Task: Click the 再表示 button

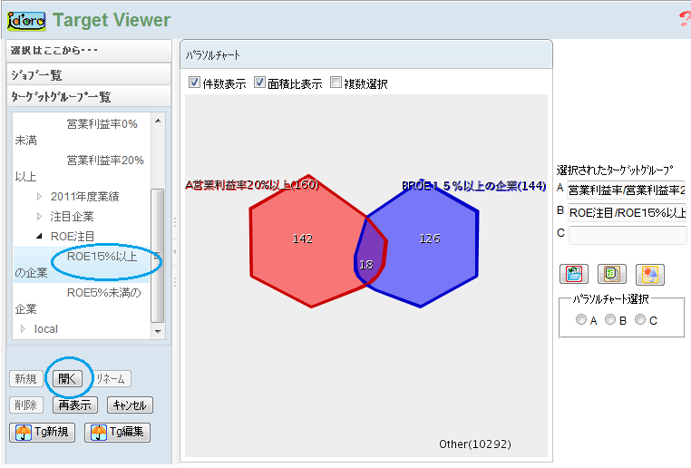Action: click(74, 405)
